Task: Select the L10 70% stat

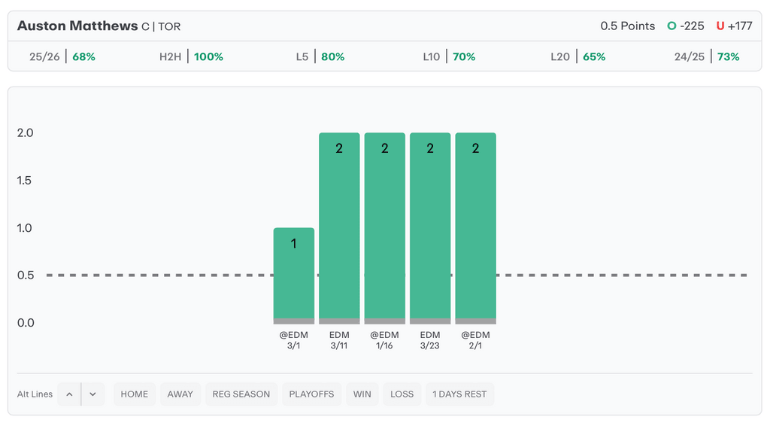Action: (449, 56)
